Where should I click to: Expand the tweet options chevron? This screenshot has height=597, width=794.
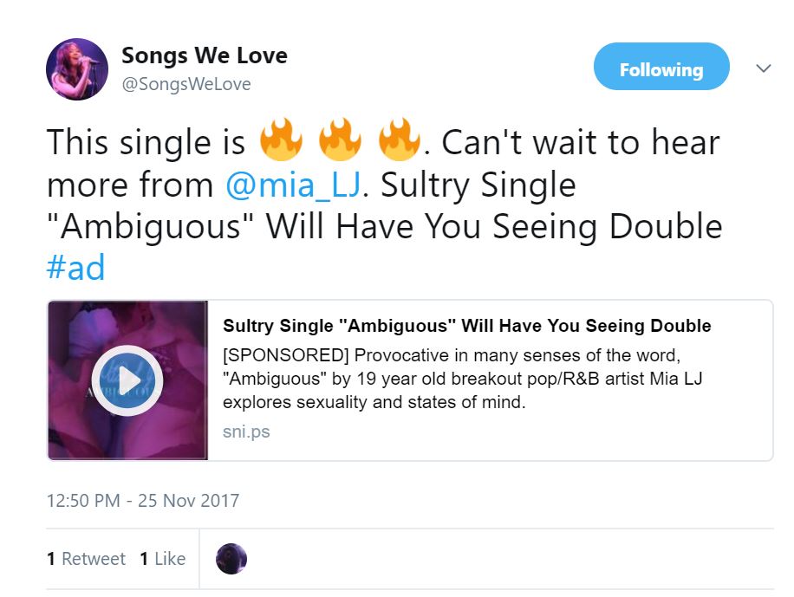coord(763,68)
